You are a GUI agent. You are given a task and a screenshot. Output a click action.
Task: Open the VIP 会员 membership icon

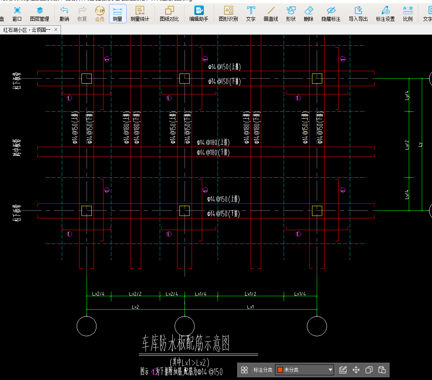pos(100,14)
